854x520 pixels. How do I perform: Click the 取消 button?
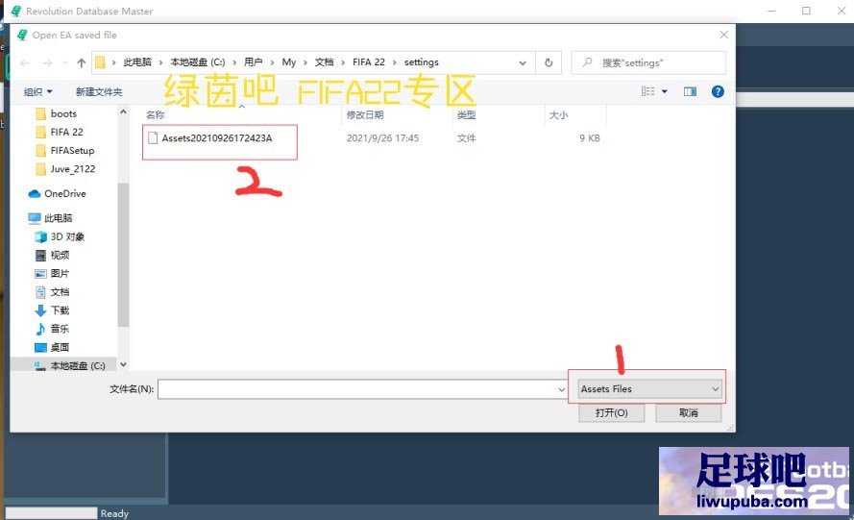689,412
